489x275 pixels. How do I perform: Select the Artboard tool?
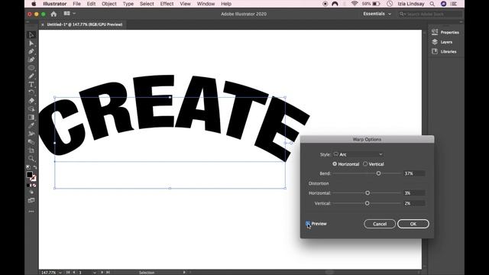(x=31, y=150)
